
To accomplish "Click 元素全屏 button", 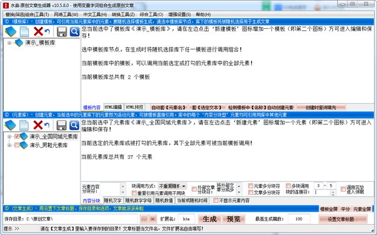I will tap(362, 209).
